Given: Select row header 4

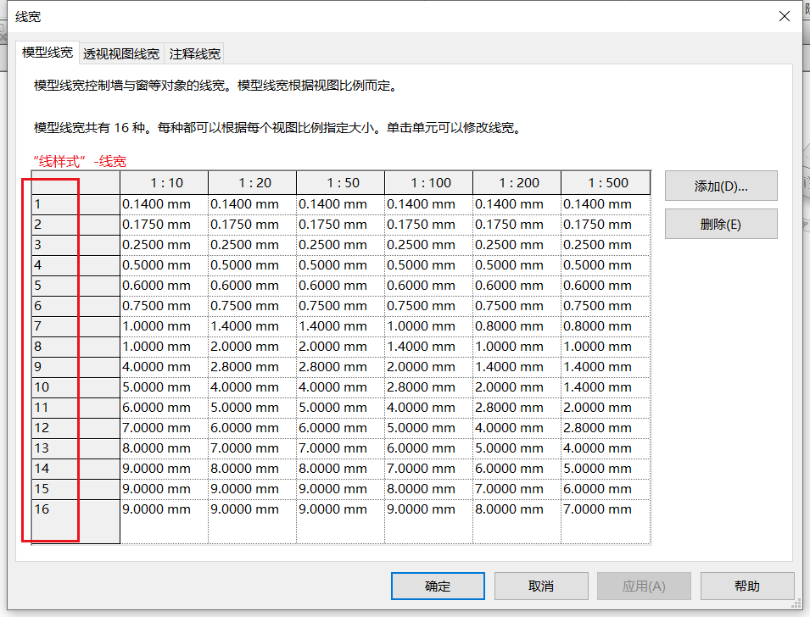Looking at the screenshot, I should 76,265.
